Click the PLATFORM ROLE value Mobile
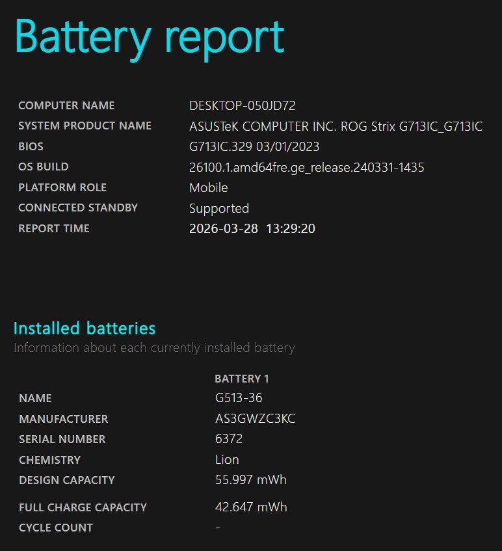 (x=208, y=188)
